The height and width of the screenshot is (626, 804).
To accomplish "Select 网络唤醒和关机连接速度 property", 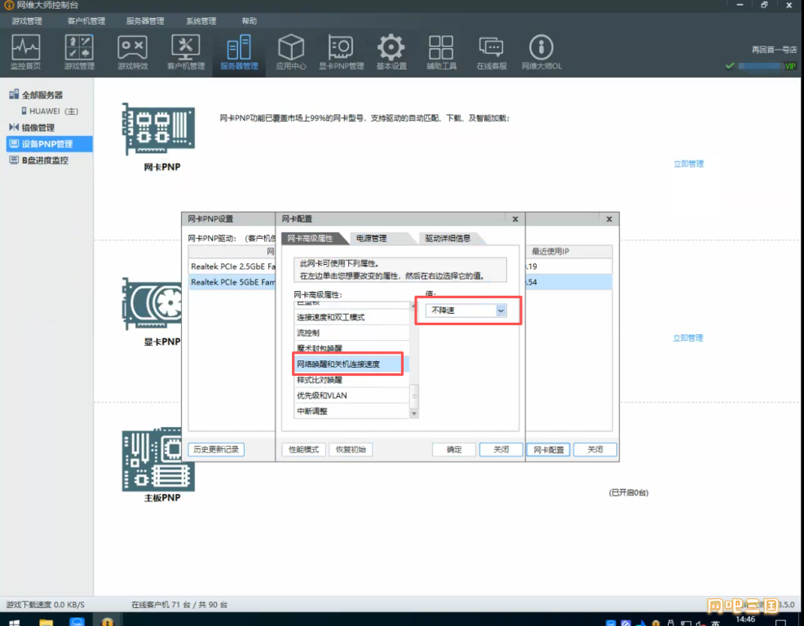I will coord(351,364).
